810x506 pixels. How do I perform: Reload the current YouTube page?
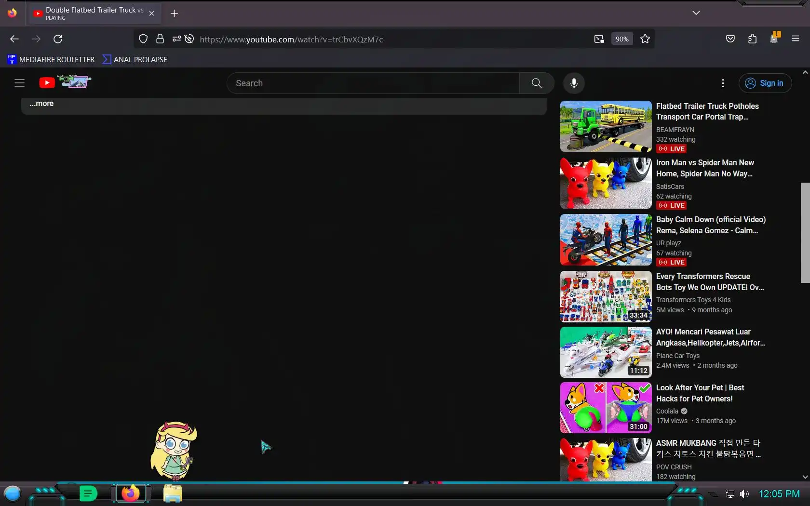click(x=58, y=39)
